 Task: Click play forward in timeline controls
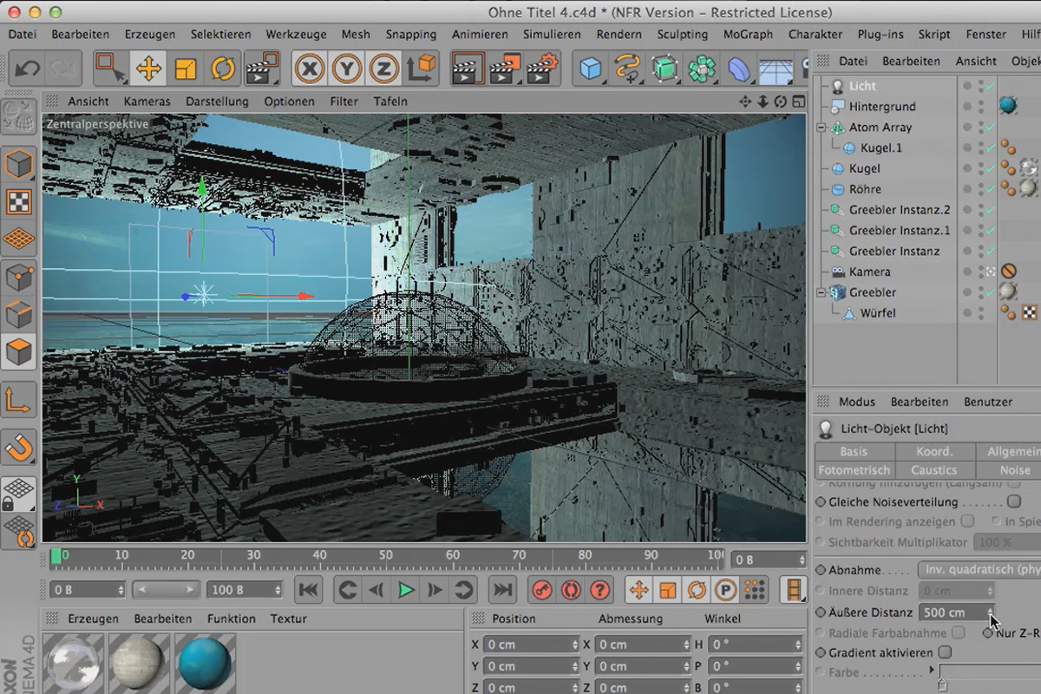405,590
